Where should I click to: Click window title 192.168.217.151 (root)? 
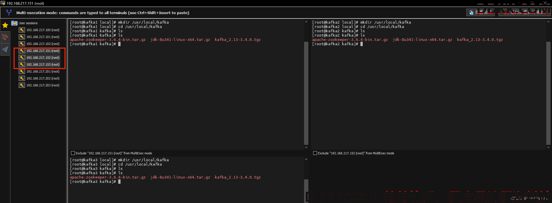coord(25,3)
